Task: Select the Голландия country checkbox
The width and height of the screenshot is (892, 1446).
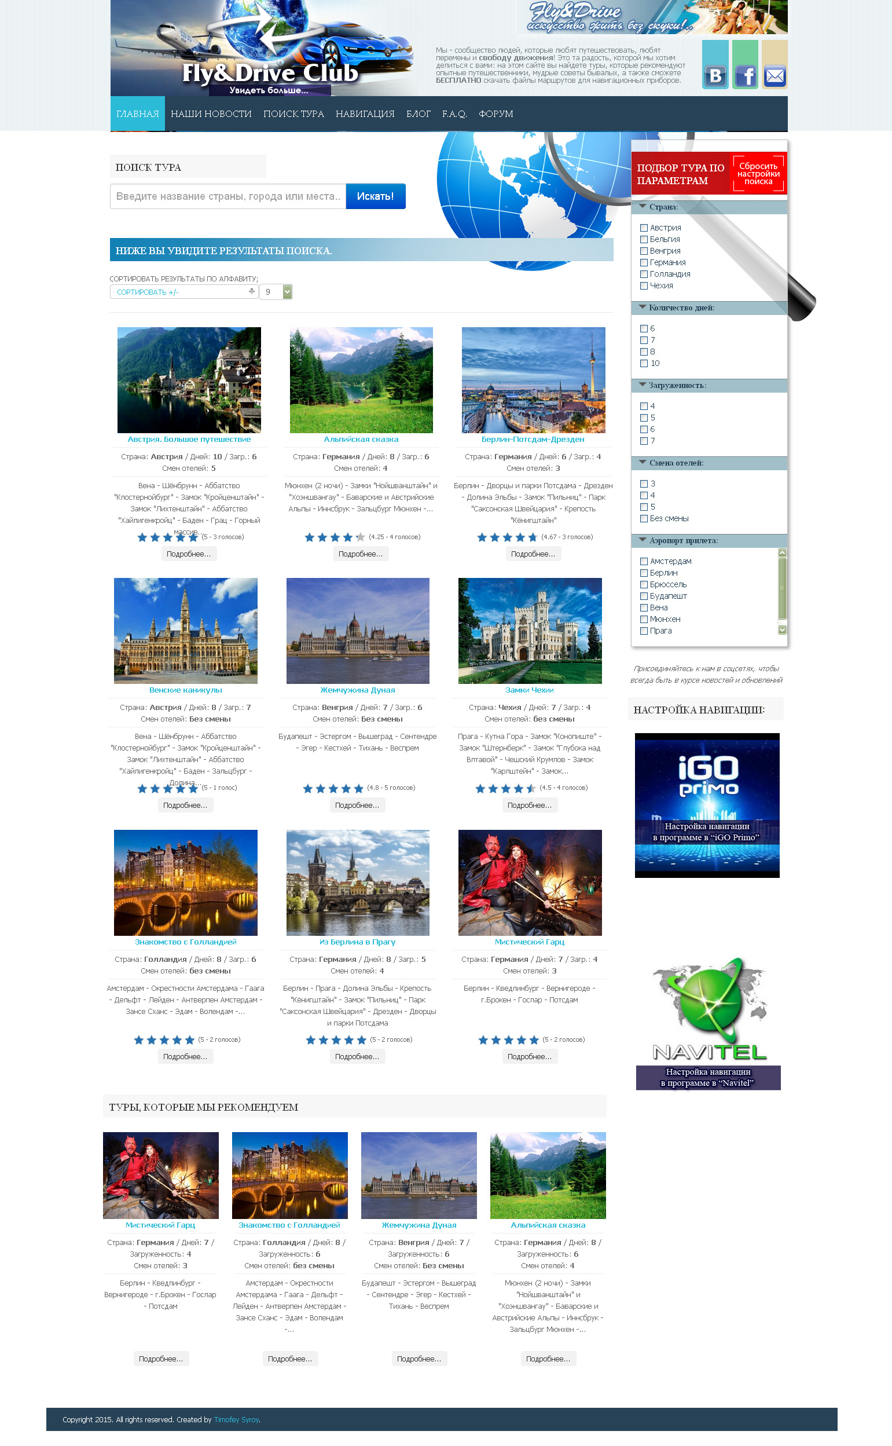Action: (x=644, y=274)
